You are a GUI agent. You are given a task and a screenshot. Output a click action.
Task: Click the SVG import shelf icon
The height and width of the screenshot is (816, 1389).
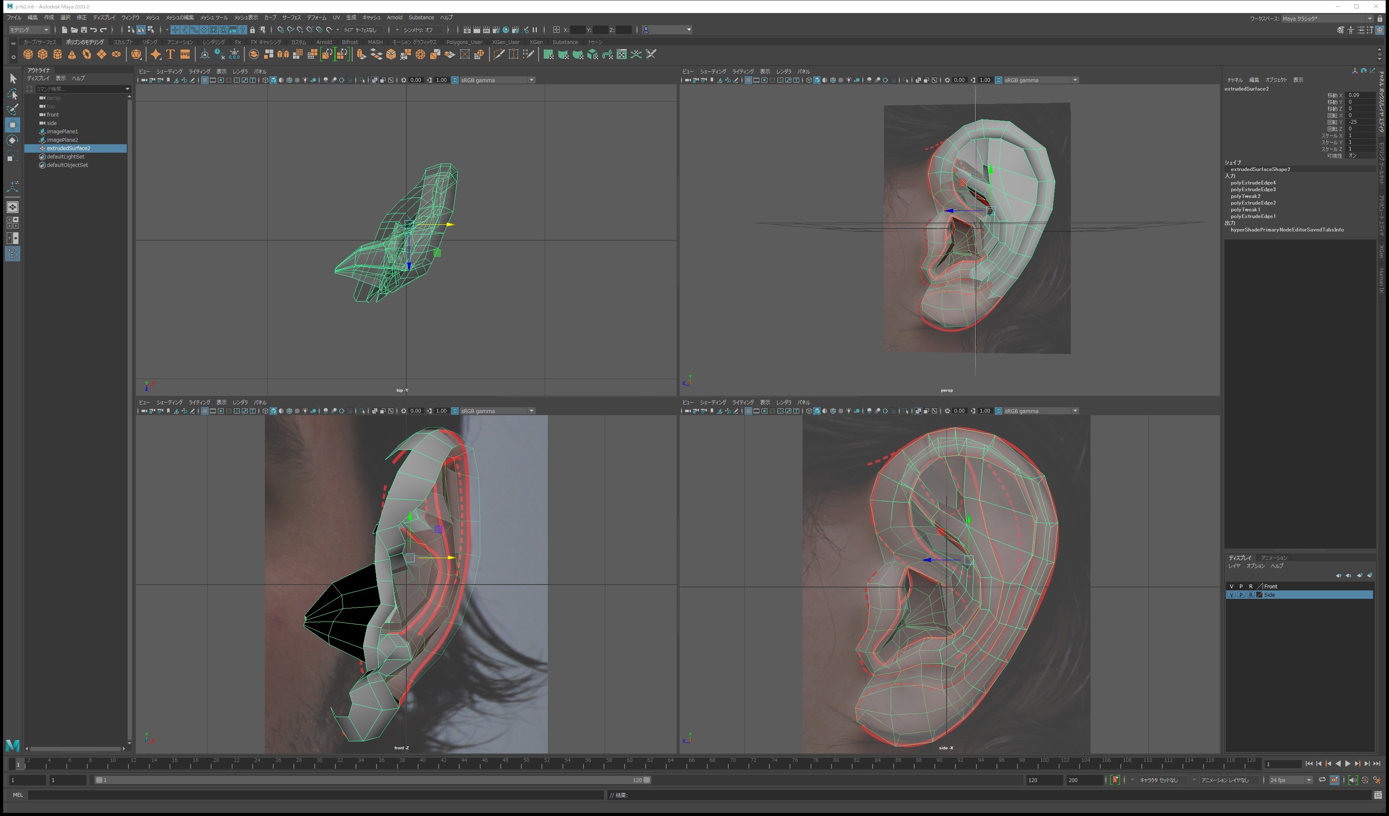(x=185, y=54)
